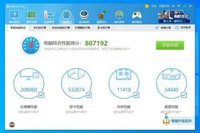Click the 显卡性能 label

(x=76, y=107)
